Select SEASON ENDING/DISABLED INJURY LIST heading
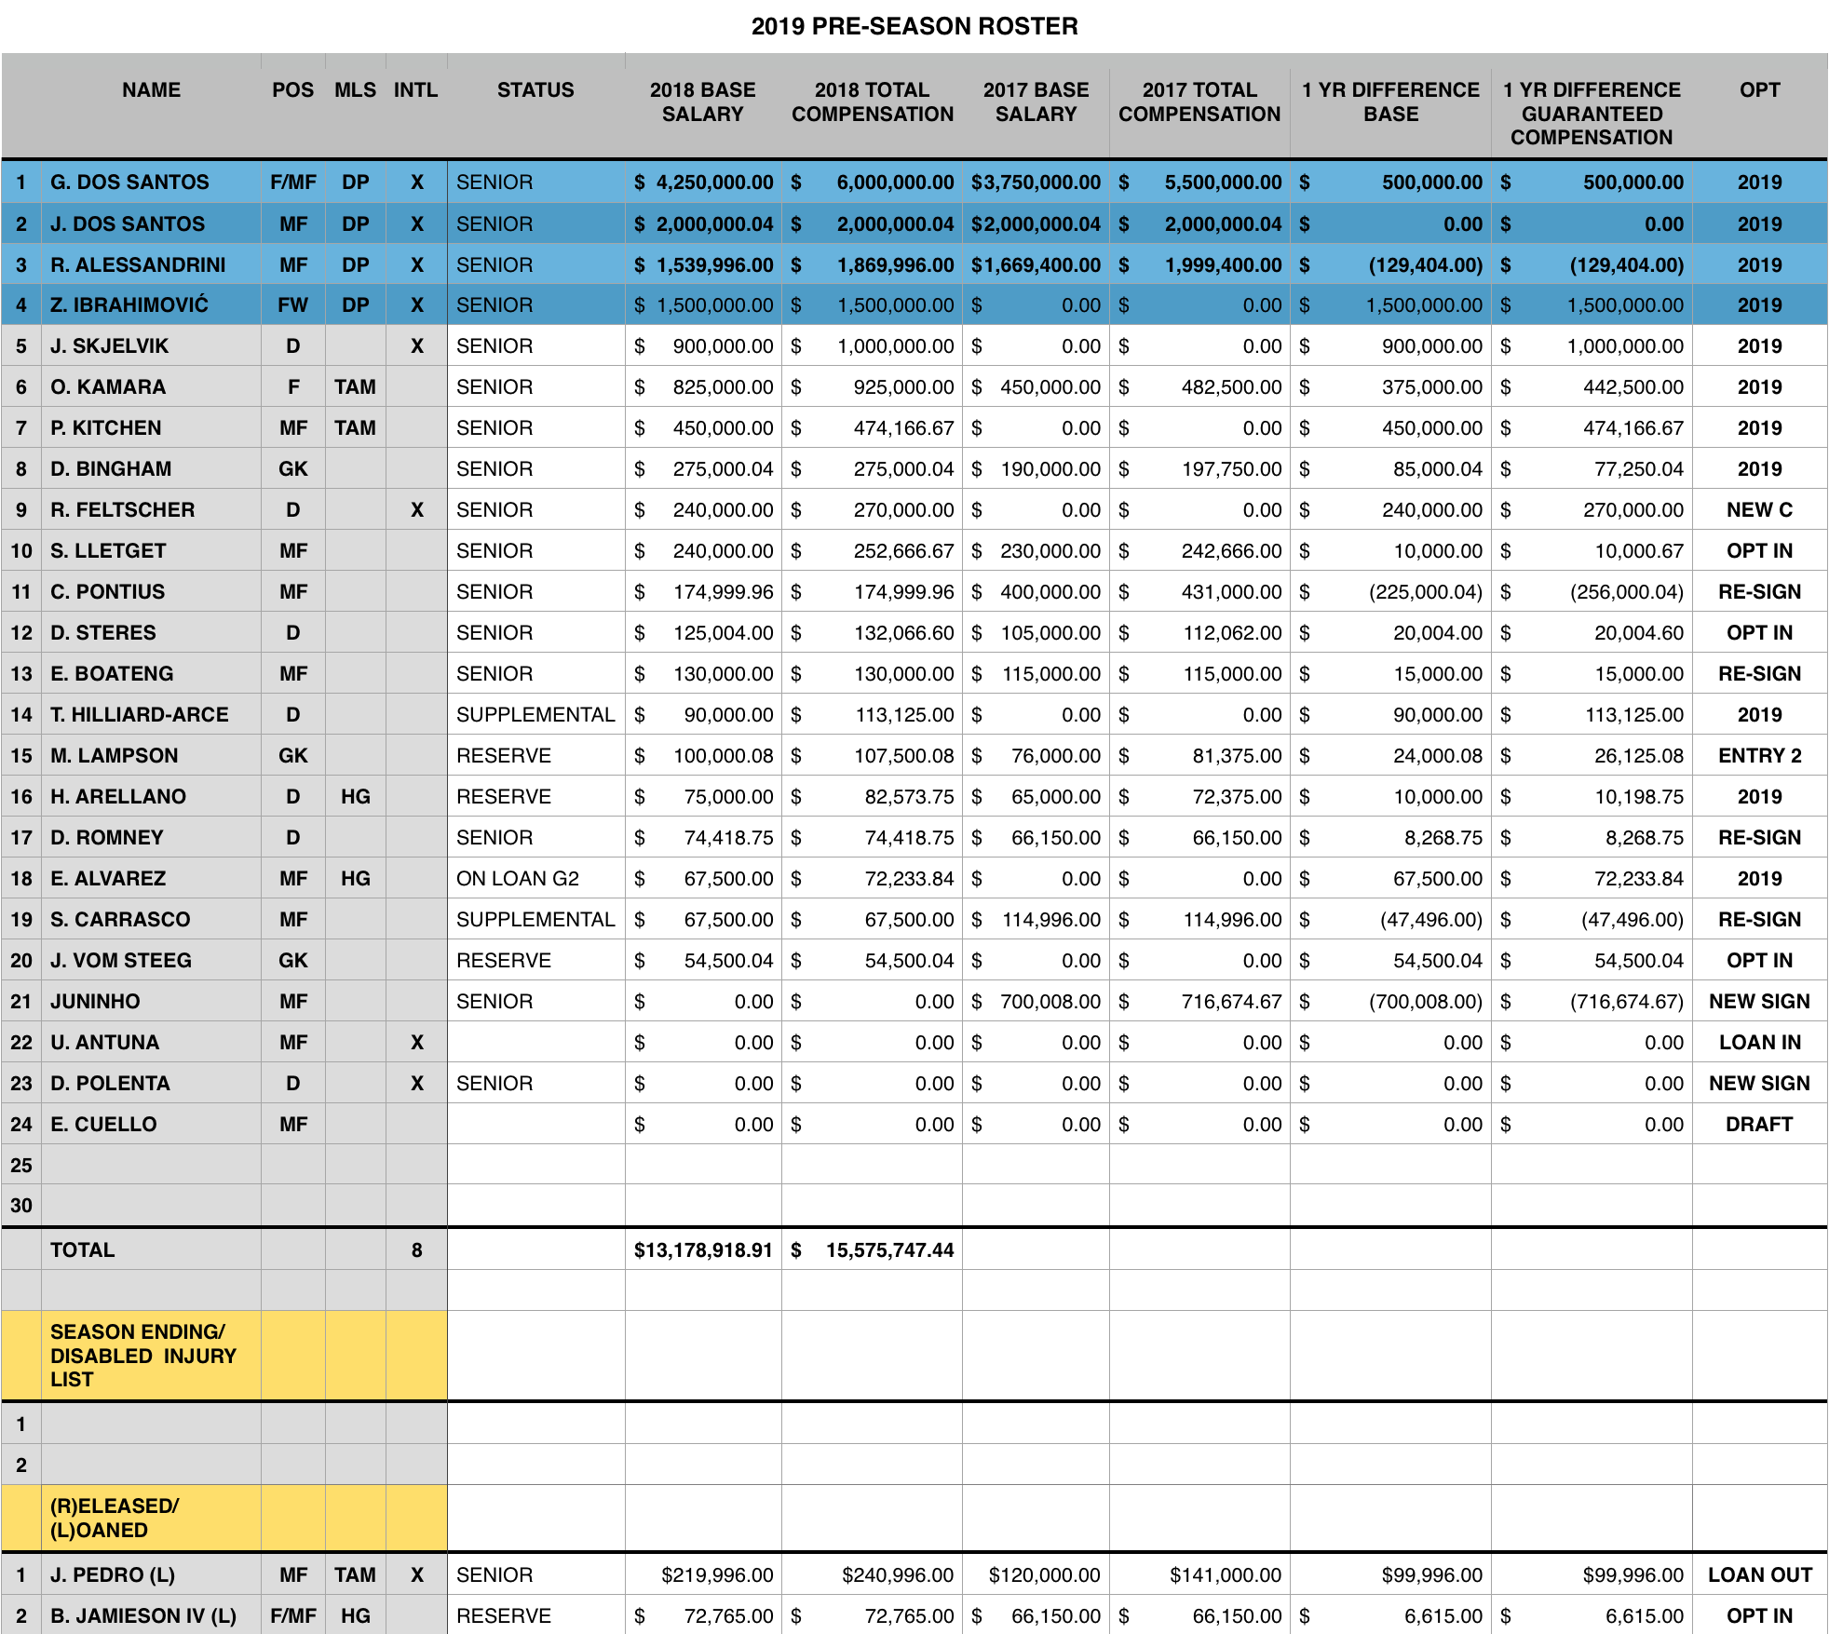The image size is (1829, 1634). point(151,1356)
